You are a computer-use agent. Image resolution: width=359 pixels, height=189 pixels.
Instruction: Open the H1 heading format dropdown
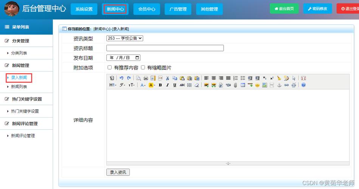click(x=113, y=85)
